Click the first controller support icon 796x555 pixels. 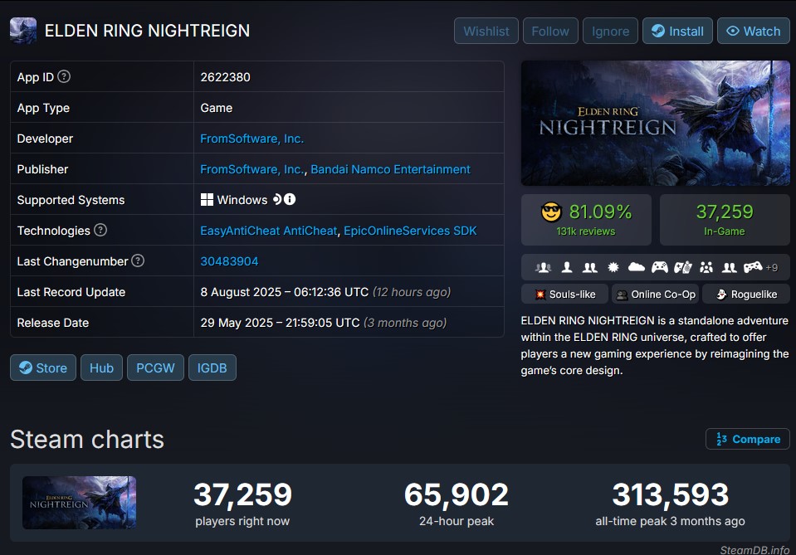pyautogui.click(x=659, y=267)
